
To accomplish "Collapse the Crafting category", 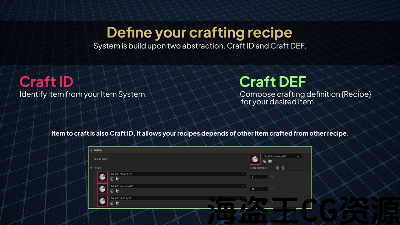I will point(91,150).
